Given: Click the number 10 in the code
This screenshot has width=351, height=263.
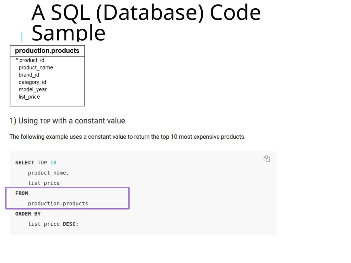Looking at the screenshot, I should [x=53, y=163].
